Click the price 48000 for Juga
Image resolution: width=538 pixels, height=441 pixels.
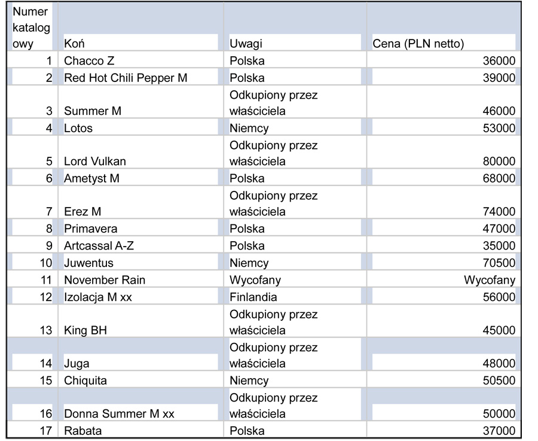click(499, 364)
